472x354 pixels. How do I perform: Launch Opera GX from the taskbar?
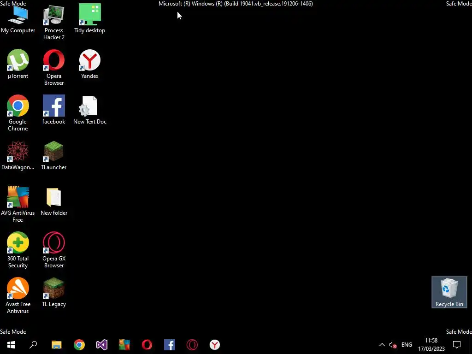pyautogui.click(x=192, y=345)
